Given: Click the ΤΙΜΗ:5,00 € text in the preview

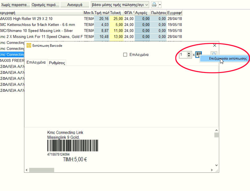Looking at the screenshot, I should click(75, 159).
